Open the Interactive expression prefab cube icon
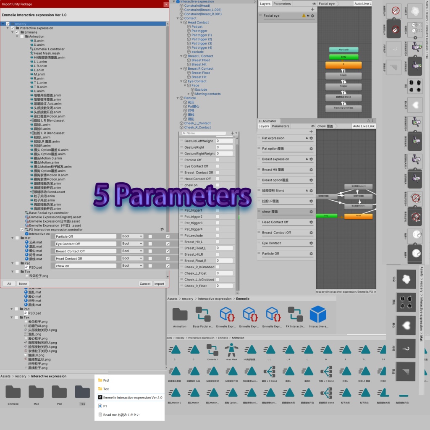430x430 pixels. pos(317,313)
